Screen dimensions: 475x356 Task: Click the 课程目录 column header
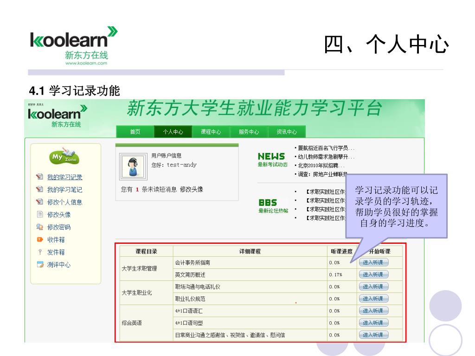(x=146, y=251)
